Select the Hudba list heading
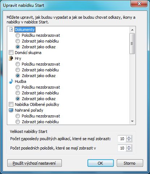This screenshot has width=150, height=174. coord(21,81)
